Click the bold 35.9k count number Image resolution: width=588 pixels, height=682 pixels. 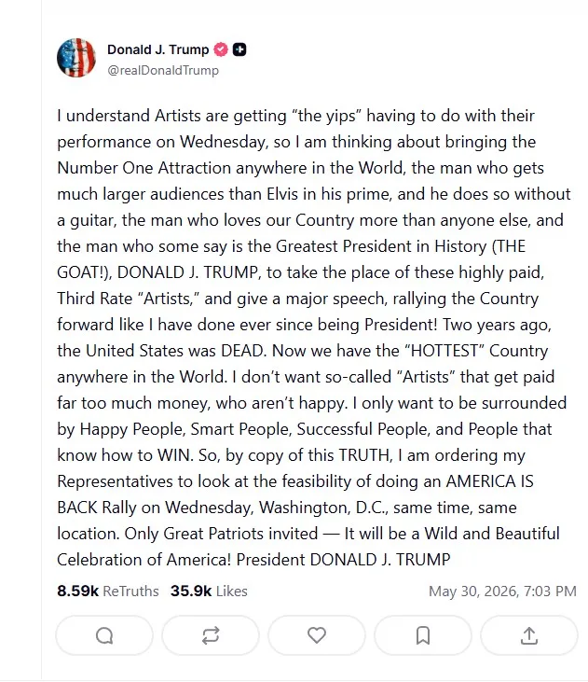tap(191, 591)
